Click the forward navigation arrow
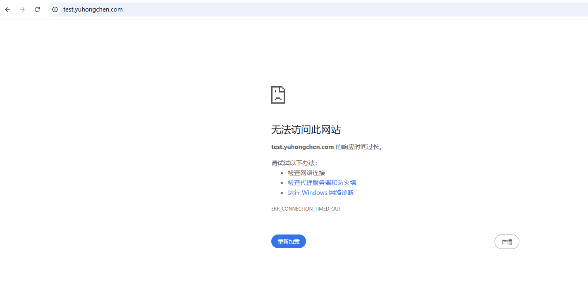 22,9
